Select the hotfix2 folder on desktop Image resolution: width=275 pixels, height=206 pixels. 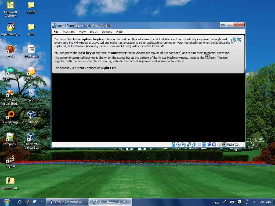pyautogui.click(x=31, y=8)
